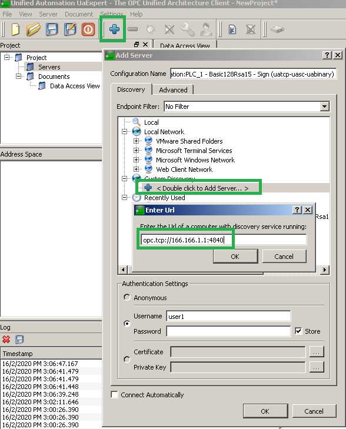Browse for the Private Key file
Image resolution: width=346 pixels, height=429 pixels.
click(317, 367)
